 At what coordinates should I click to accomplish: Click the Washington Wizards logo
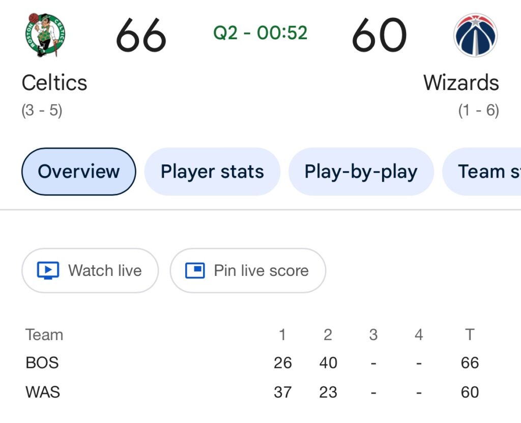pos(475,35)
